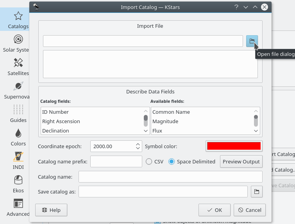Click the Preview Output button
Screen dimensions: 295x224
241,161
